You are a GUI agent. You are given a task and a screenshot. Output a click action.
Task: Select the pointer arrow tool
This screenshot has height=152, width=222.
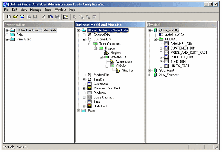(x=75, y=17)
